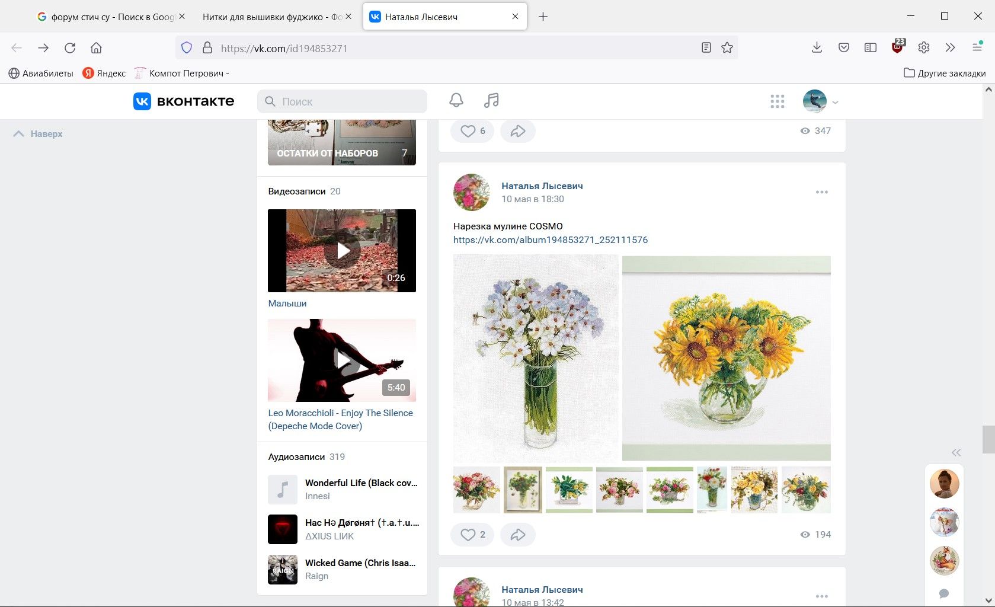Open the sunflower bouquet image
The width and height of the screenshot is (995, 607).
(726, 358)
